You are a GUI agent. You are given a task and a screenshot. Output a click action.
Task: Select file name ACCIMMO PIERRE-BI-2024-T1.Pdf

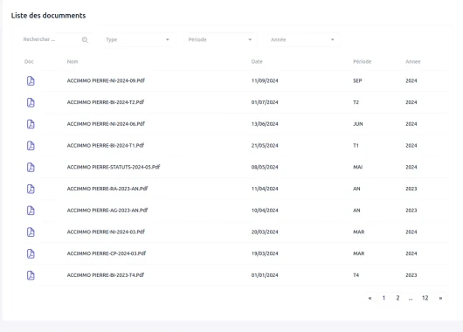106,145
